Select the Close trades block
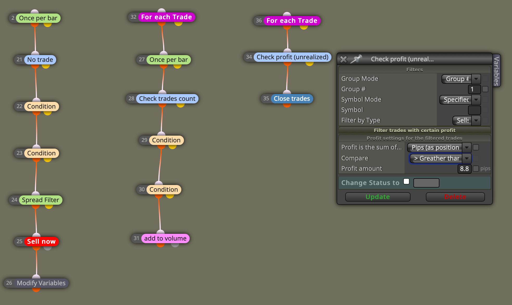 (x=292, y=99)
